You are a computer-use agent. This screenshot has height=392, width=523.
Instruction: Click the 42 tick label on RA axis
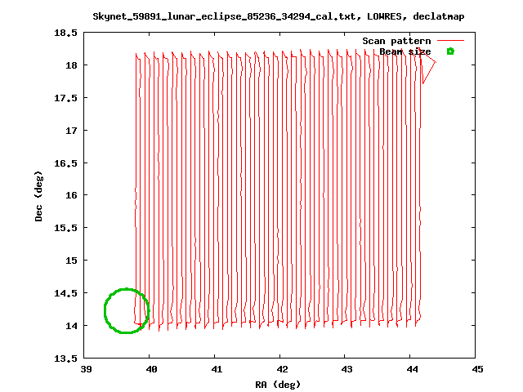[282, 369]
